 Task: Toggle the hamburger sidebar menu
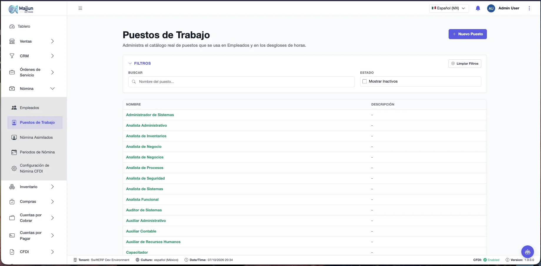click(80, 8)
